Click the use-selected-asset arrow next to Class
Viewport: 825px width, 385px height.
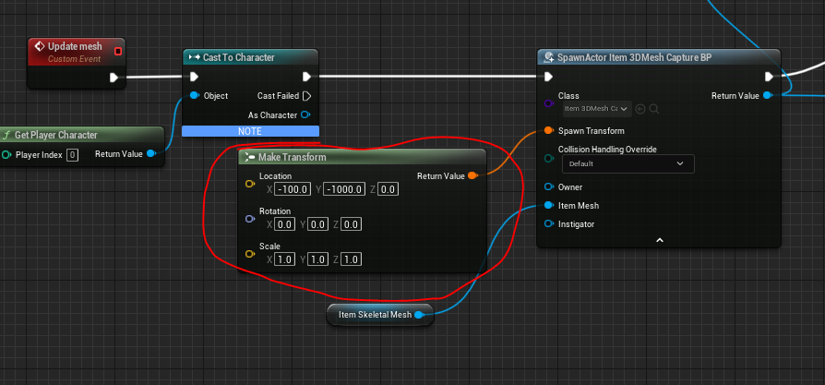pos(640,109)
